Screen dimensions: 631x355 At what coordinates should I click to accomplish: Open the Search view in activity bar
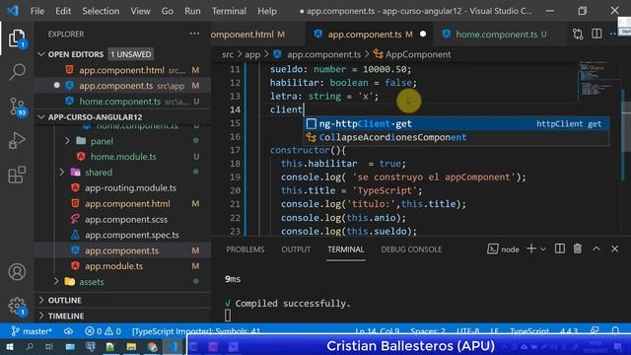pos(17,72)
